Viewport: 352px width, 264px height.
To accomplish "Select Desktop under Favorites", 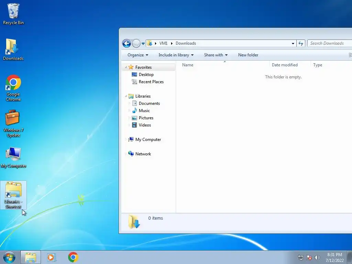I will (x=146, y=75).
